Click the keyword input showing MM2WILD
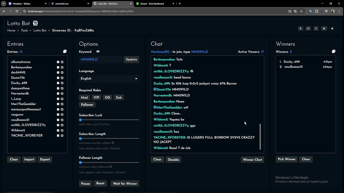The height and width of the screenshot is (193, 344). point(101,60)
